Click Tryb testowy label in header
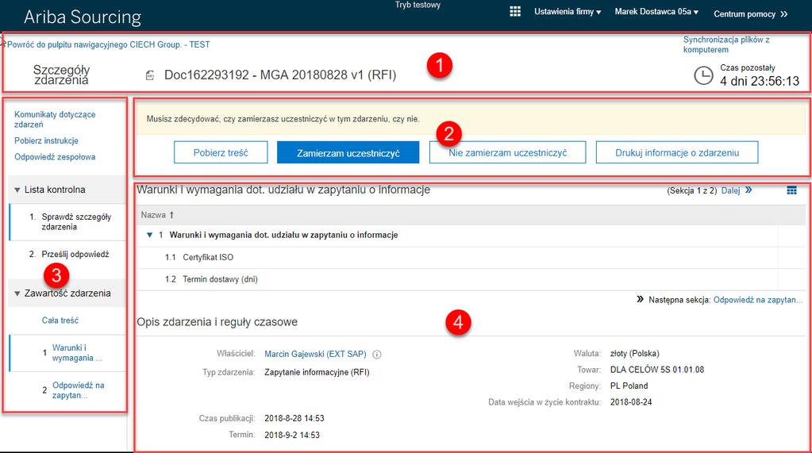Viewport: 812px width, 453px height. tap(418, 5)
